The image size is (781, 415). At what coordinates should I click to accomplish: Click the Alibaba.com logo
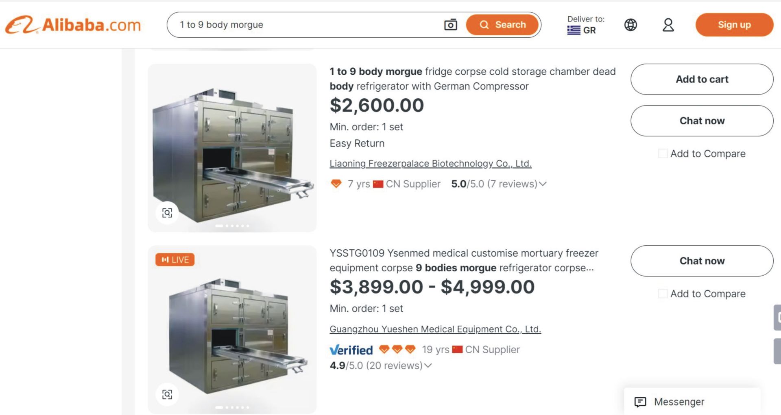(73, 25)
